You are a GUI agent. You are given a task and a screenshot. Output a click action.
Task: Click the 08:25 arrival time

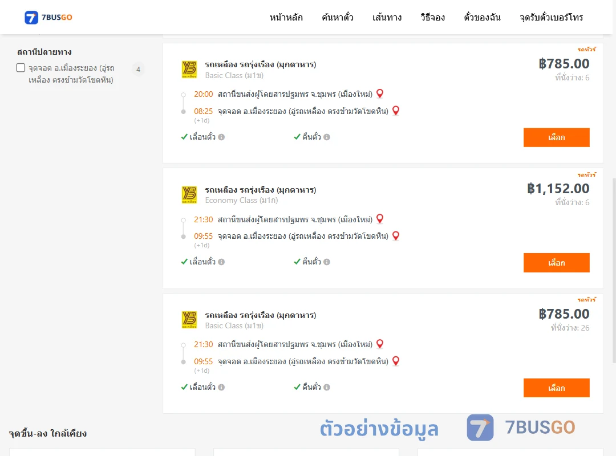(x=203, y=111)
